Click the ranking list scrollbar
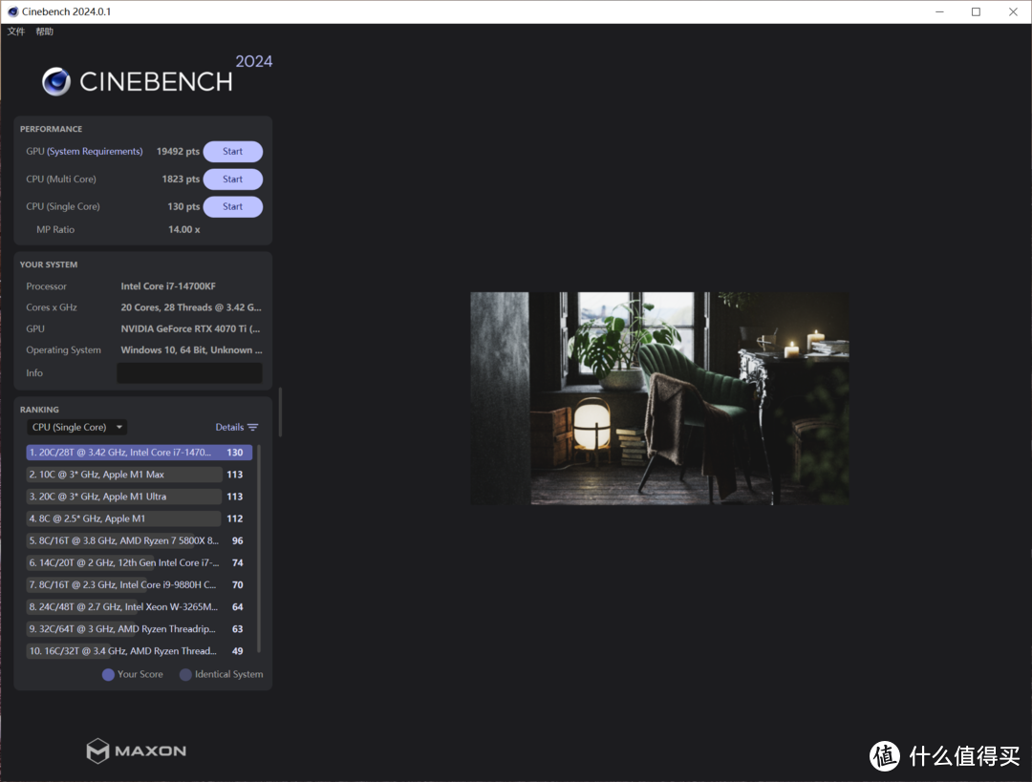This screenshot has height=782, width=1032. (x=259, y=548)
